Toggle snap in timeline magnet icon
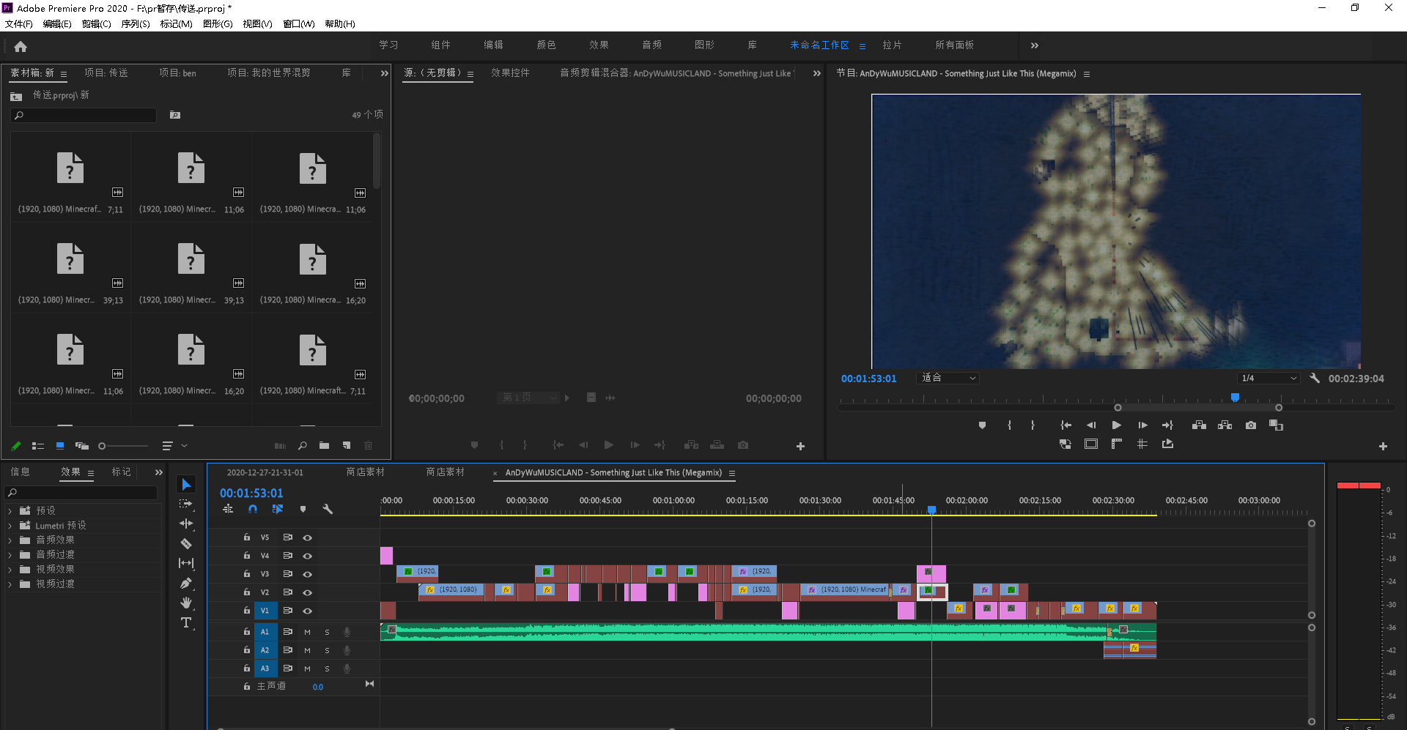This screenshot has height=730, width=1407. tap(253, 509)
